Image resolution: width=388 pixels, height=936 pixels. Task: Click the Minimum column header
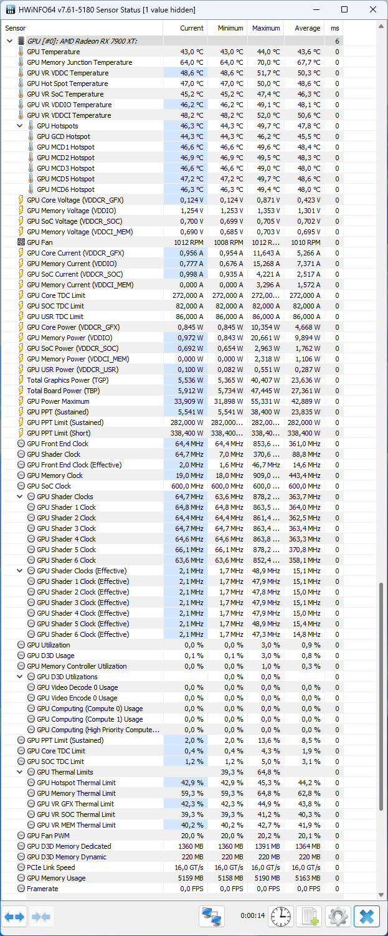point(227,28)
